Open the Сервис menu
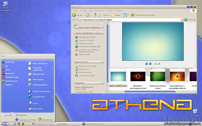 pyautogui.click(x=110, y=11)
